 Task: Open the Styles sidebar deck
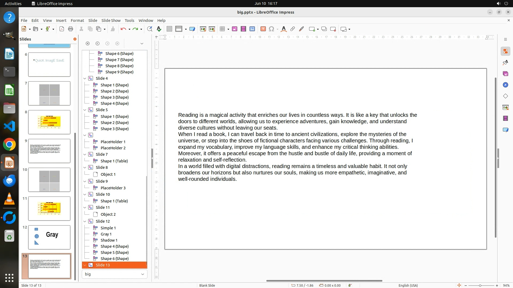[505, 62]
